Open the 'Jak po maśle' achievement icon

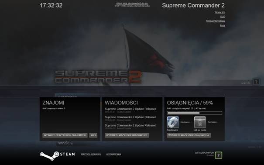[x=200, y=122]
